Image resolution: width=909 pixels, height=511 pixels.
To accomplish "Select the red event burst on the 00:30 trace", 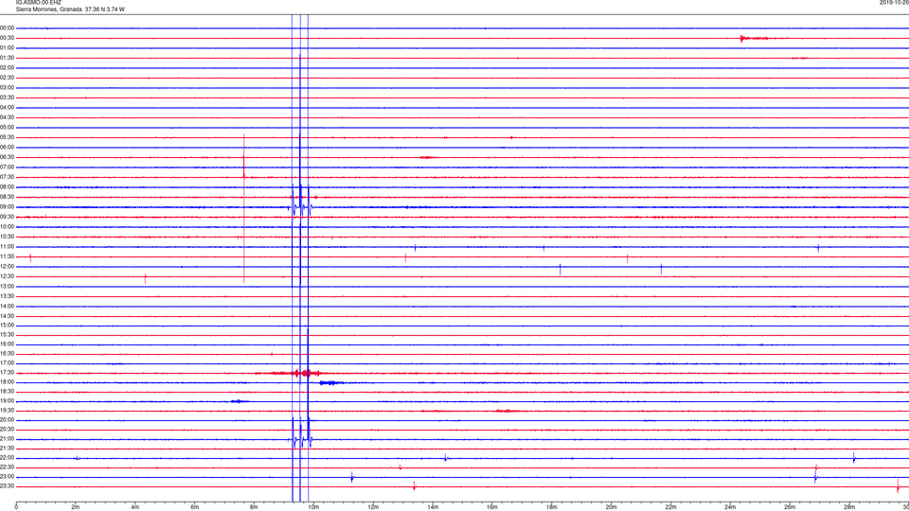I will click(x=754, y=38).
